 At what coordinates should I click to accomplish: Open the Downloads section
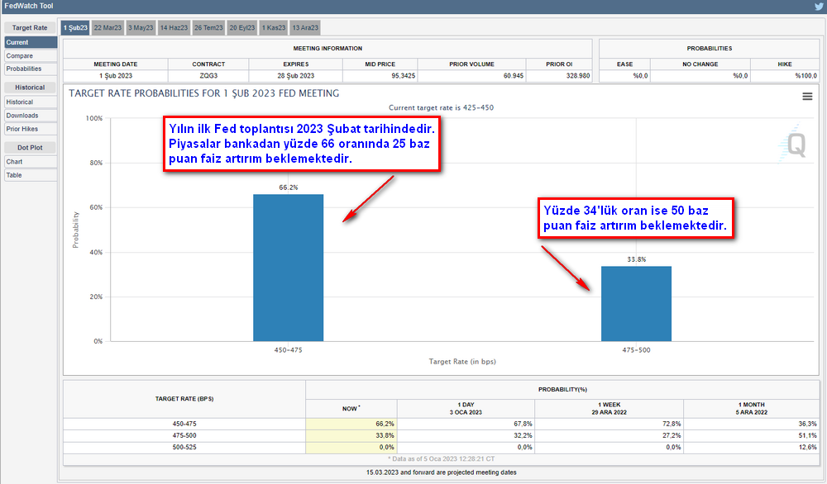tap(31, 116)
